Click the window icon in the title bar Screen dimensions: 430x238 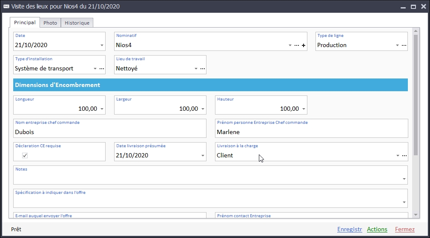[6, 6]
